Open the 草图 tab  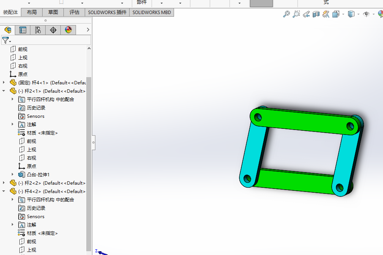point(53,13)
